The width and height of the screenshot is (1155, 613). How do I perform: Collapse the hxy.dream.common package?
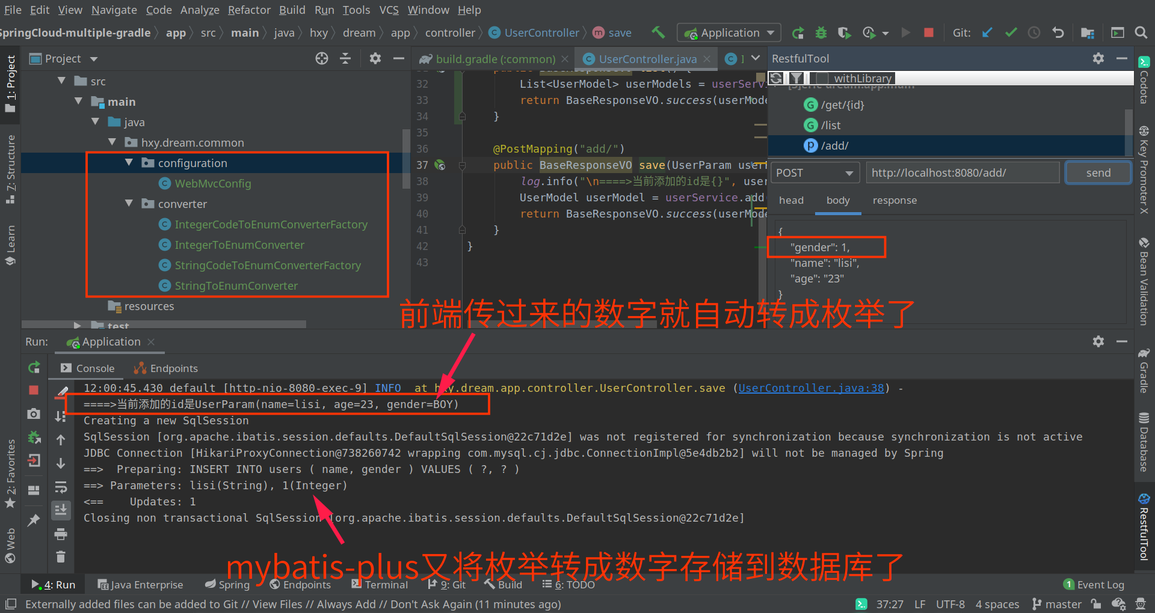[x=112, y=142]
